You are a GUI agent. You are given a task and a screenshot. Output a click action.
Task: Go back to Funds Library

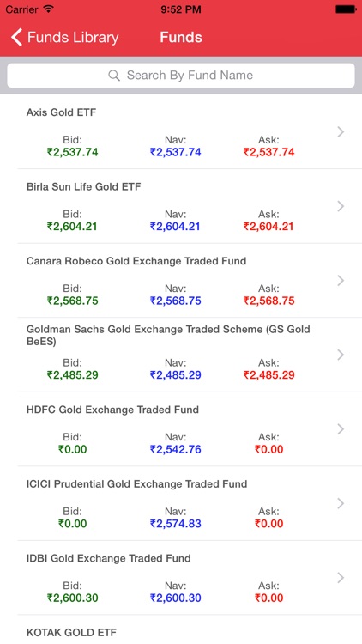point(65,38)
